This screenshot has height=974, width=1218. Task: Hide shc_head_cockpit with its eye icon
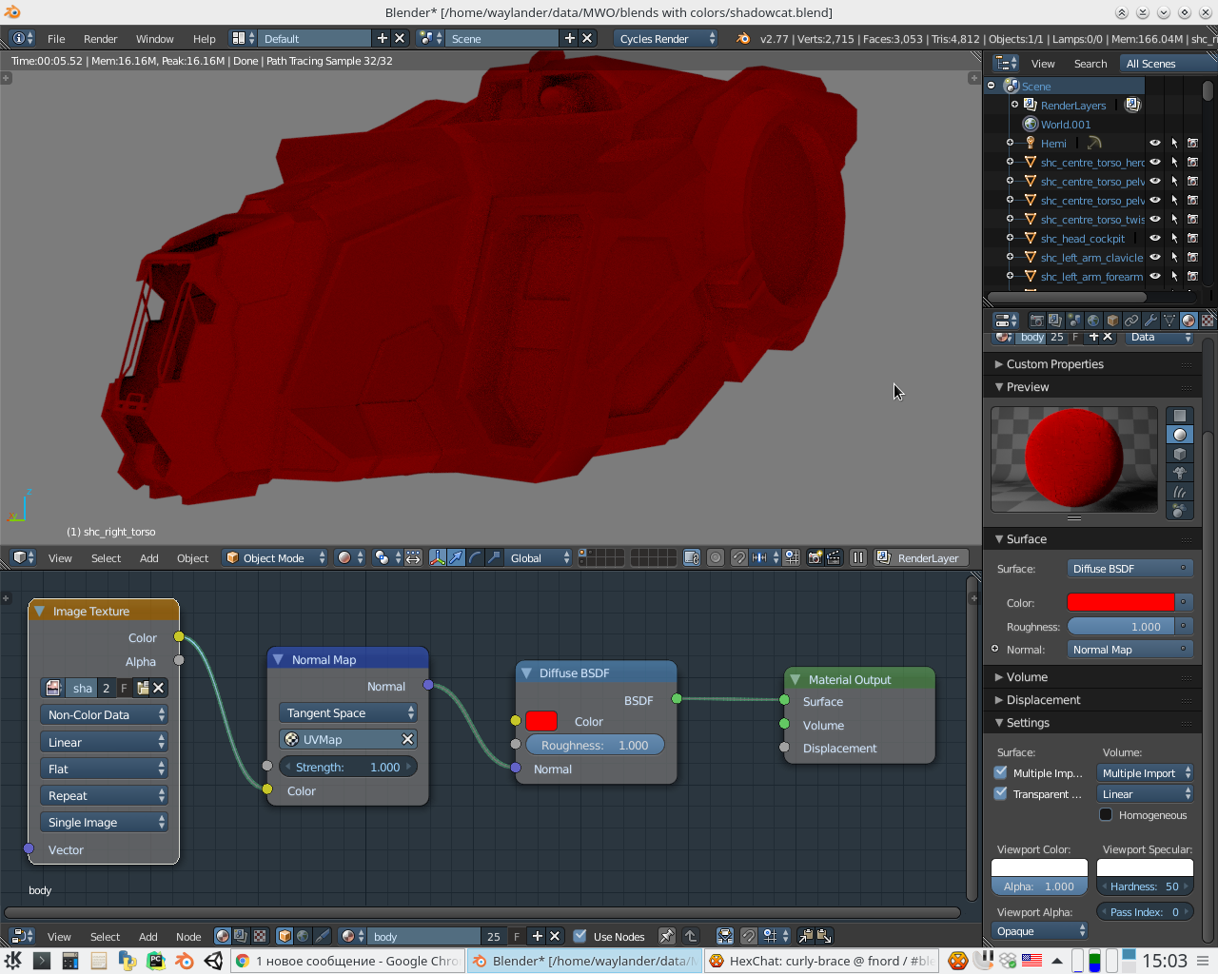1155,238
